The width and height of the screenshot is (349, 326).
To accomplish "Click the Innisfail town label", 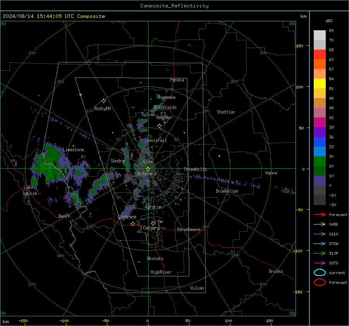I will click(156, 140).
